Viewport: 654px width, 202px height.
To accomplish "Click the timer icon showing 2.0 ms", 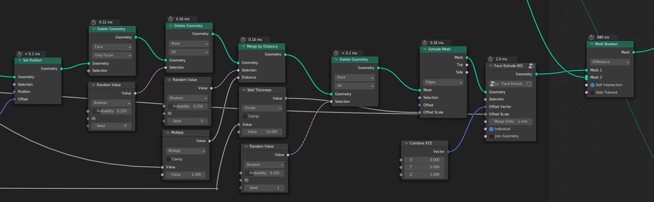I will [x=490, y=59].
